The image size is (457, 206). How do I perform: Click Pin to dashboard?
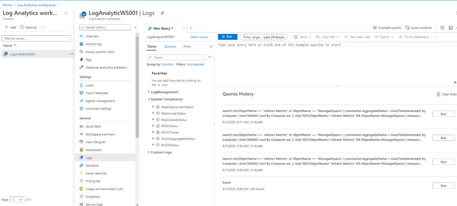click(x=414, y=37)
